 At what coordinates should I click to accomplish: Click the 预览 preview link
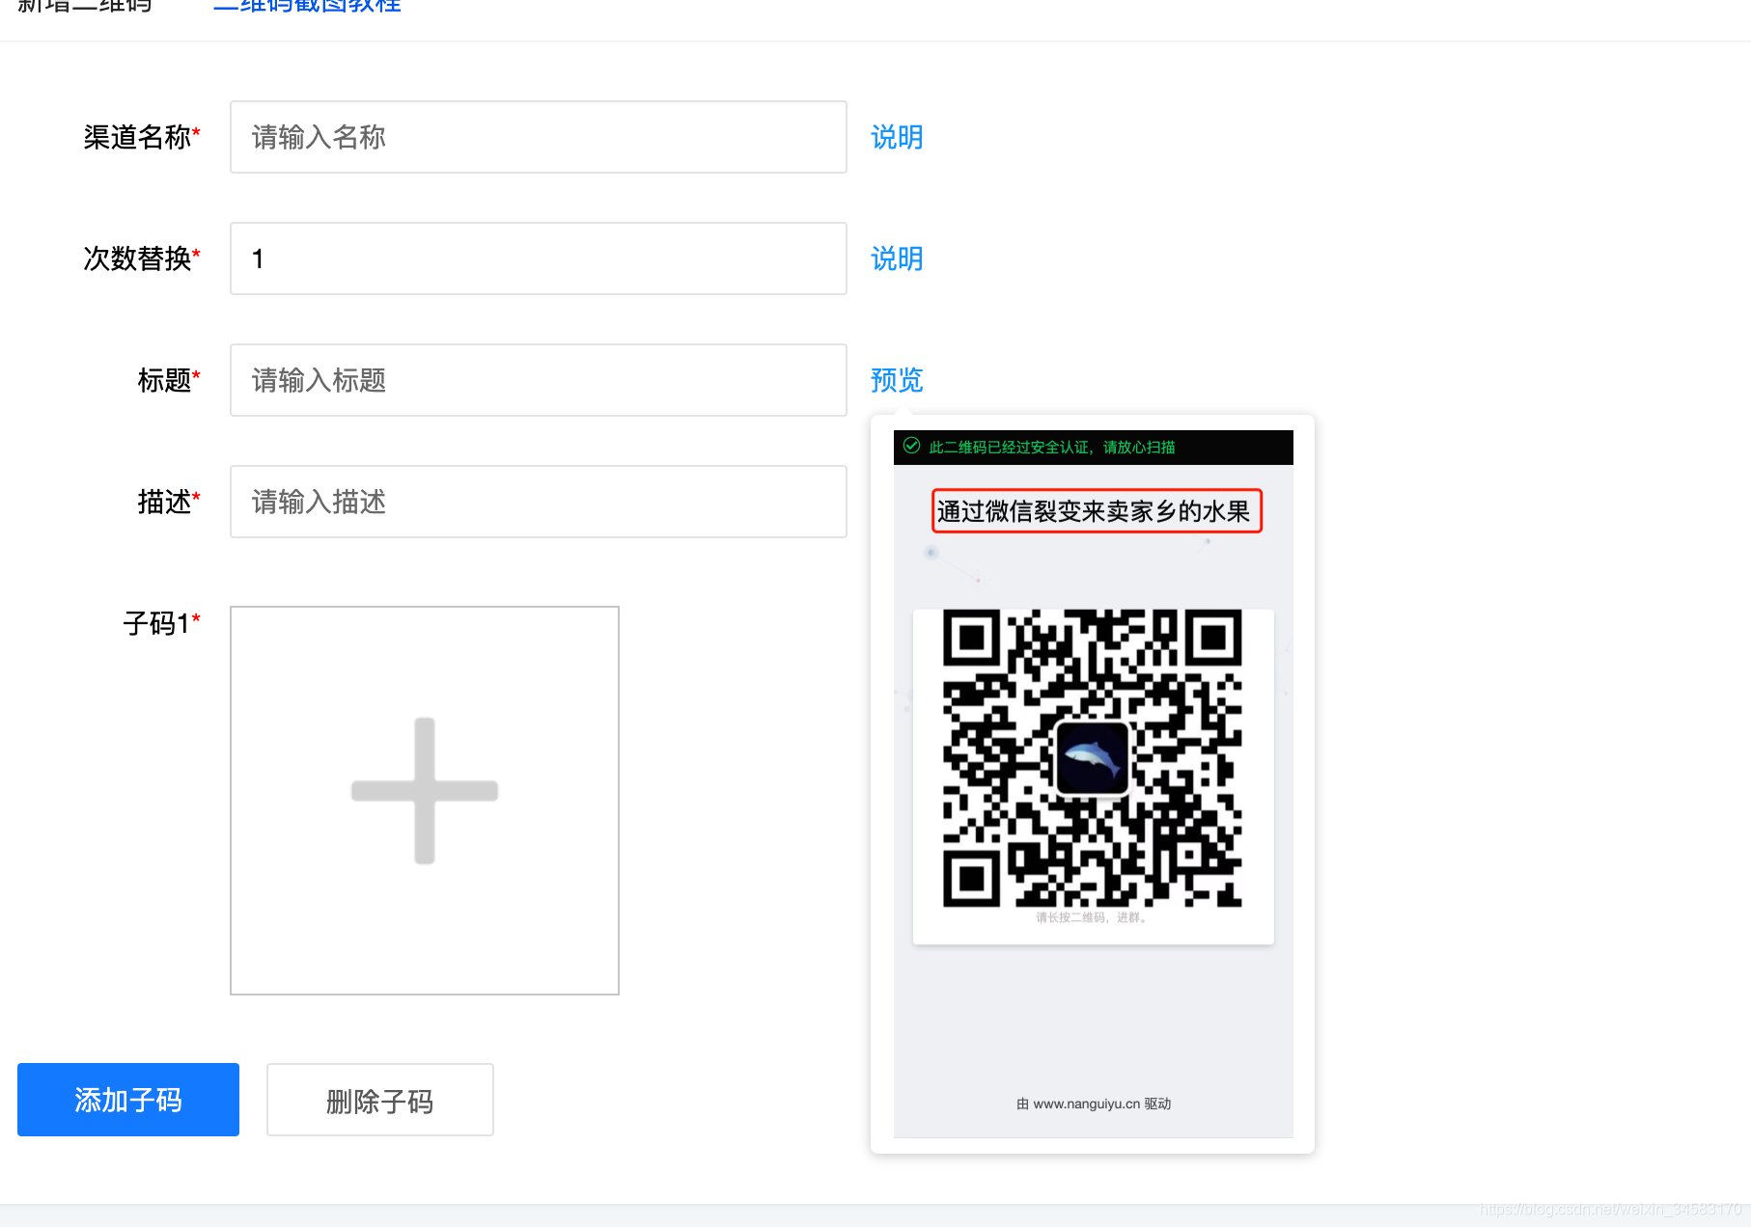pyautogui.click(x=897, y=380)
